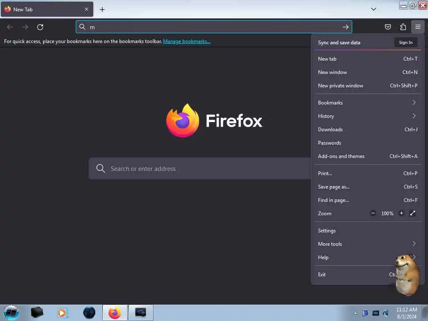The image size is (428, 321).
Task: Open a New private window
Action: (368, 85)
